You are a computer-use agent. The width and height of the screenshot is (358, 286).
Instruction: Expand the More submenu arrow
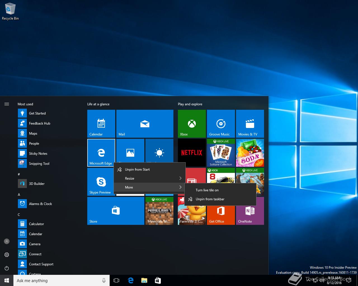180,187
